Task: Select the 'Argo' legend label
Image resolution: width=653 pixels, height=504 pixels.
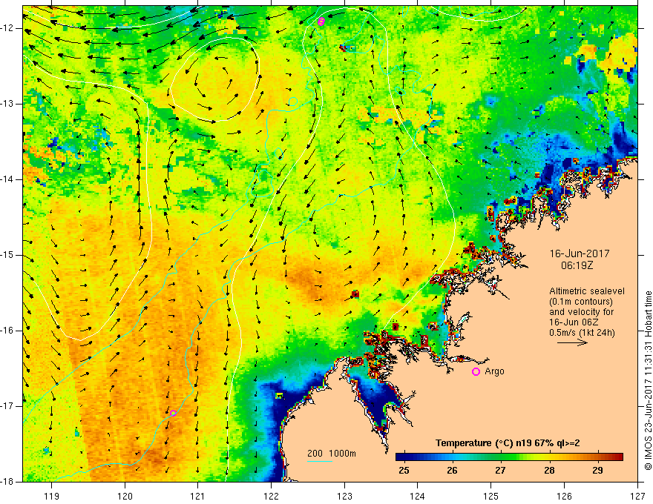Action: 495,371
